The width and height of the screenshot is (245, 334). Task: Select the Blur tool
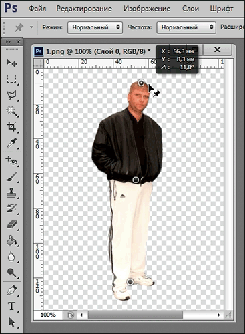(11, 257)
